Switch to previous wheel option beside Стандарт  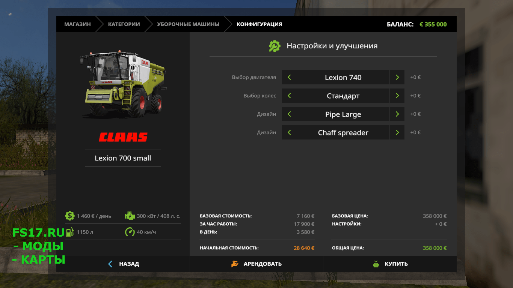[x=289, y=96]
